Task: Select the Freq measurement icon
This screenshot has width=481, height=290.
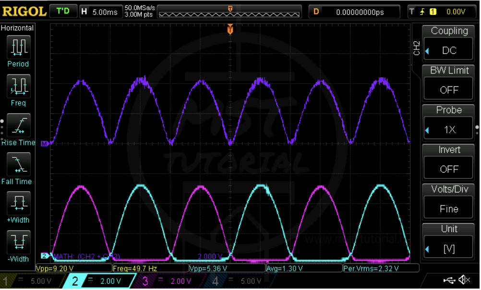Action: 18,87
